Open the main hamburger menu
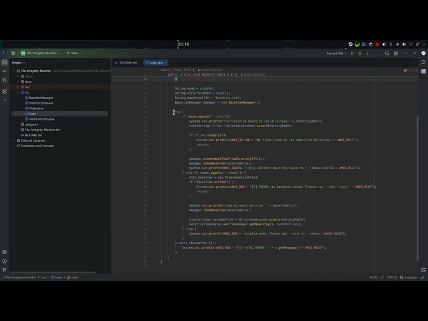Viewport: 428px width, 321px height. (13, 53)
